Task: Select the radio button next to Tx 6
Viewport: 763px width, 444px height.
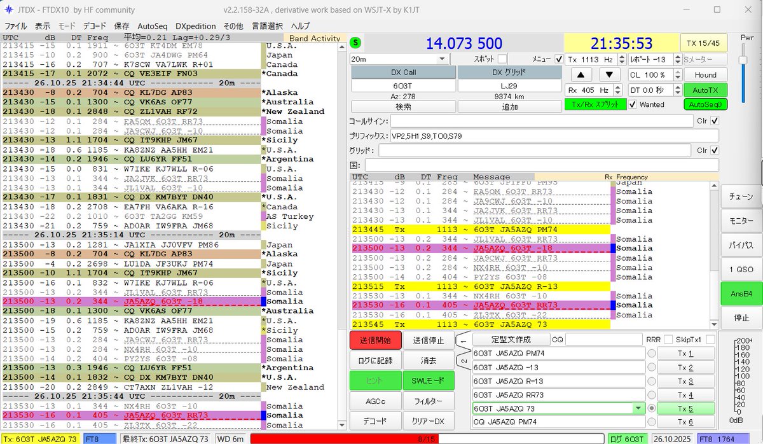Action: [x=650, y=422]
